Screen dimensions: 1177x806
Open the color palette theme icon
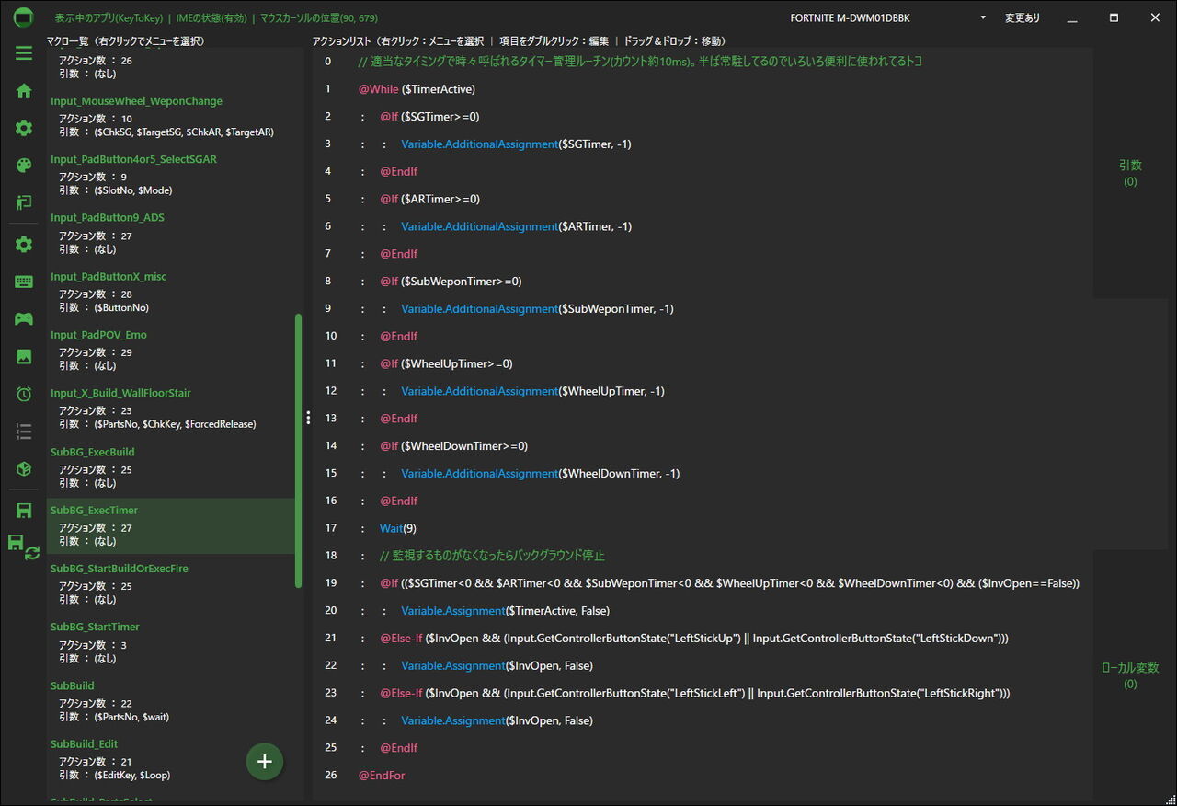pyautogui.click(x=24, y=166)
